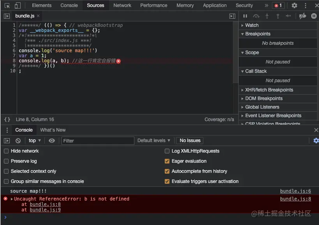This screenshot has width=319, height=225.
Task: Open the Default levels dropdown
Action: tap(154, 141)
